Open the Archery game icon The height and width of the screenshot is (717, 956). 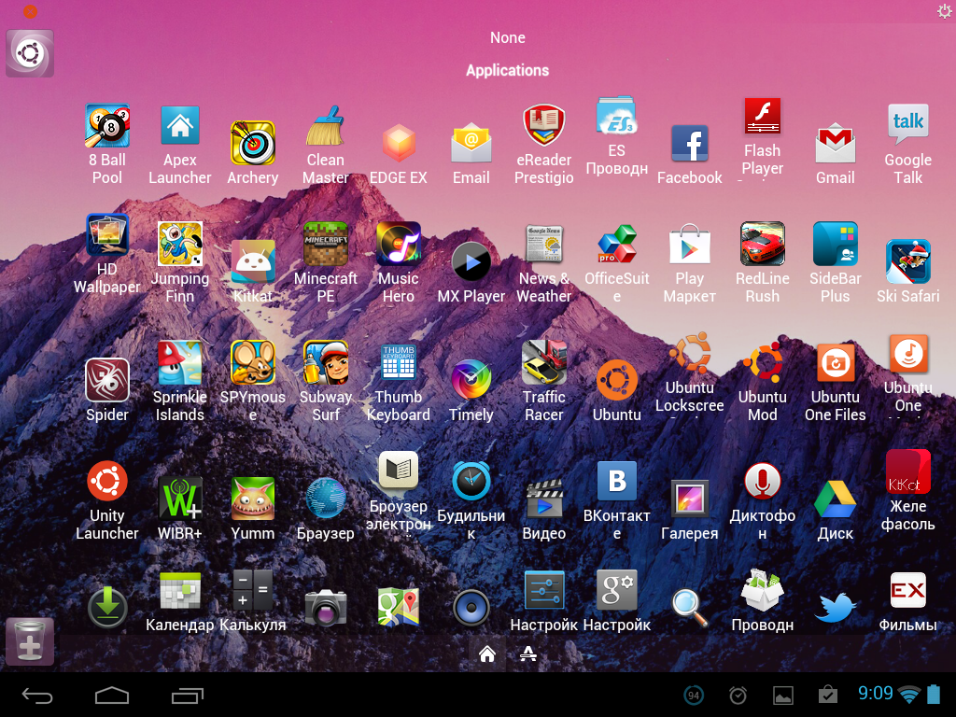(x=252, y=144)
